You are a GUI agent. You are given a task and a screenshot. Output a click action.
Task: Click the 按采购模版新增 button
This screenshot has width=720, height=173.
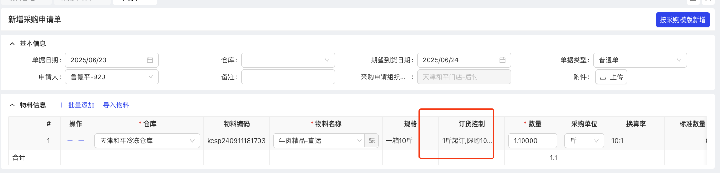pyautogui.click(x=682, y=20)
